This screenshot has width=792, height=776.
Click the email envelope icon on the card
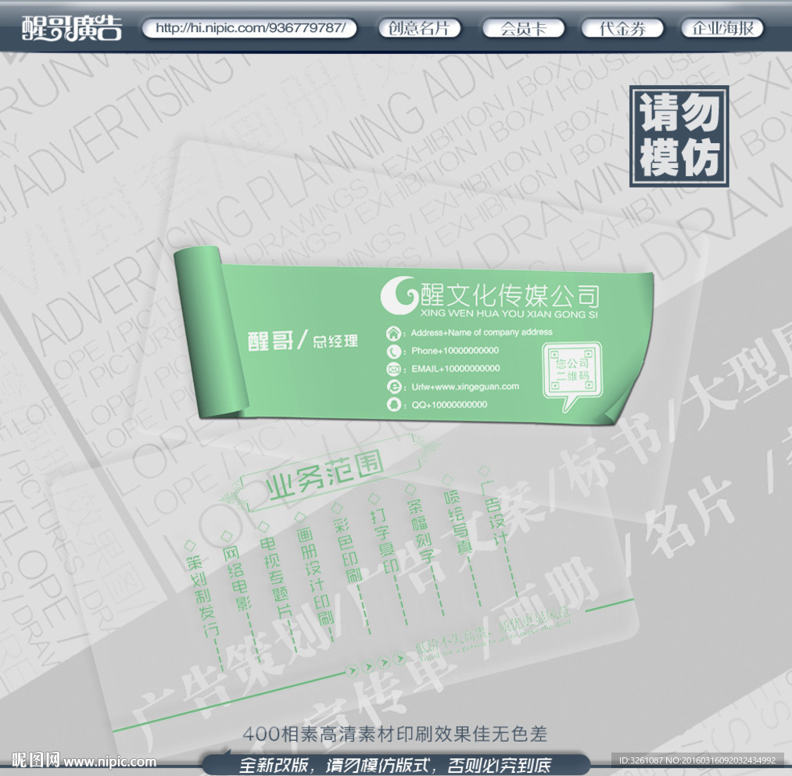(392, 369)
